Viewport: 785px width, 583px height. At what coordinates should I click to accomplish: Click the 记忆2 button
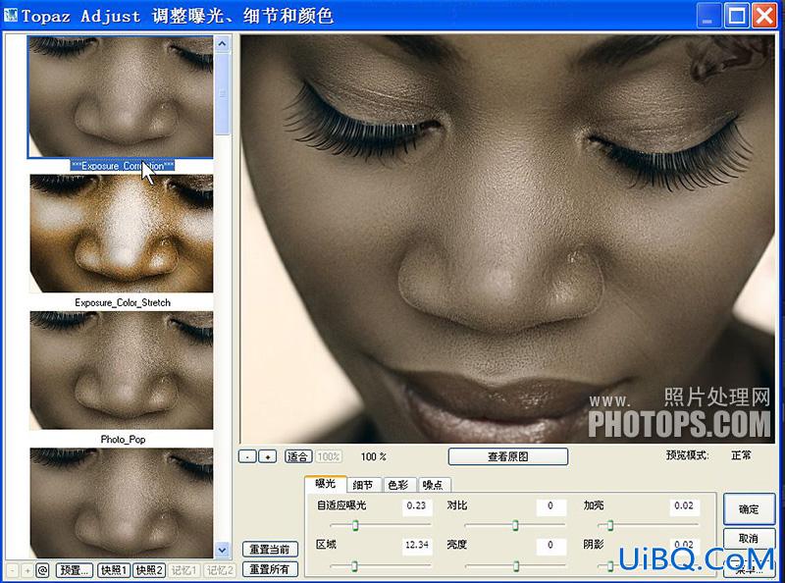click(x=219, y=570)
